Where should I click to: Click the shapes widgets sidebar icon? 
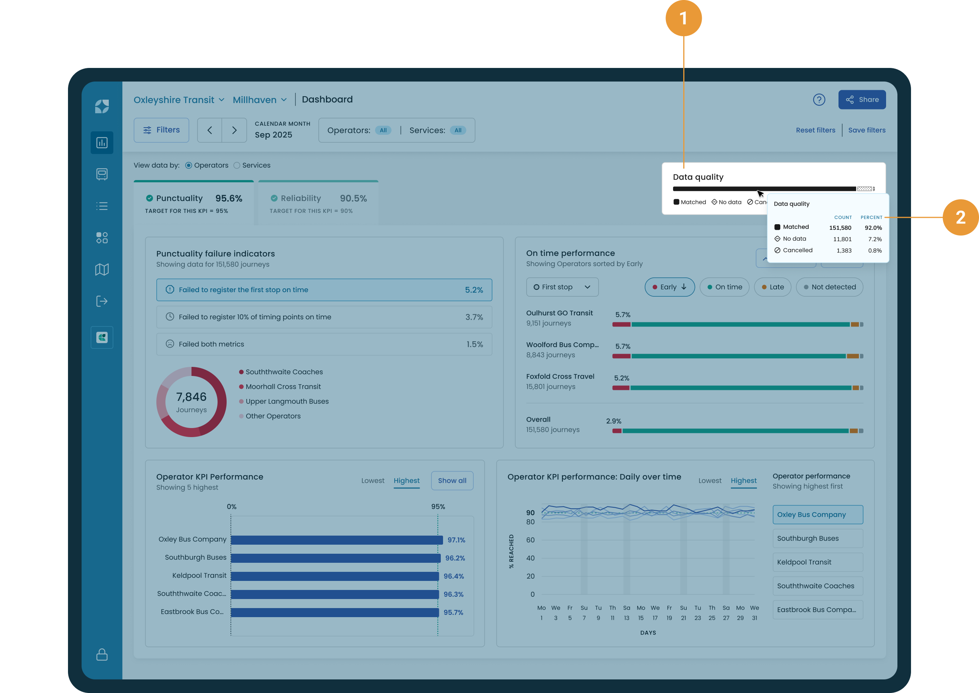pyautogui.click(x=102, y=238)
